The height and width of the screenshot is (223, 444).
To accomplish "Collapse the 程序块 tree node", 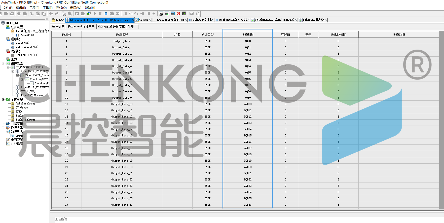I will point(3,39).
